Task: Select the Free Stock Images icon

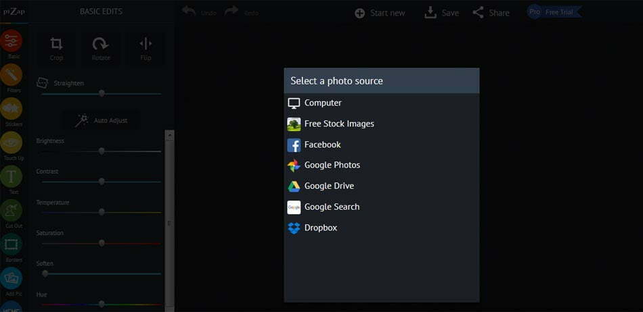Action: 294,124
